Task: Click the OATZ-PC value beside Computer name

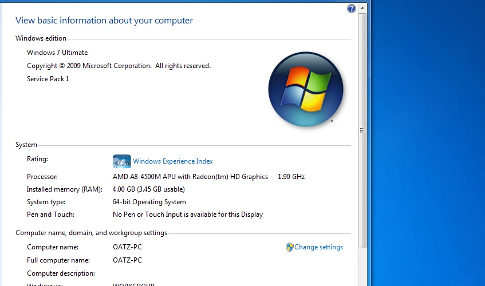Action: 127,247
